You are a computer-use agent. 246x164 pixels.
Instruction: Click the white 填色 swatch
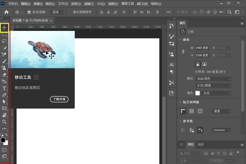(x=198, y=93)
